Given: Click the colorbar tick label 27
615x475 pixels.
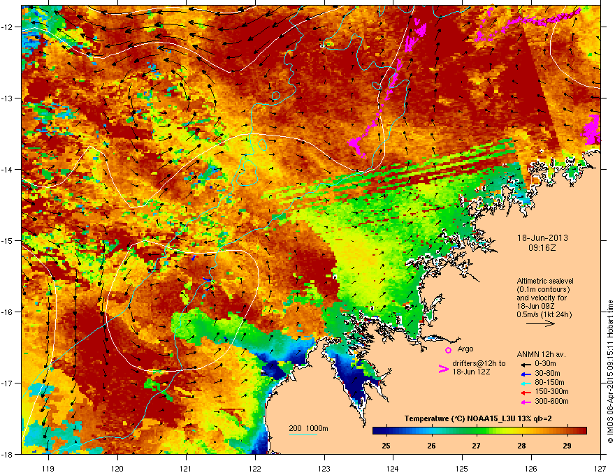Looking at the screenshot, I should click(x=476, y=446).
